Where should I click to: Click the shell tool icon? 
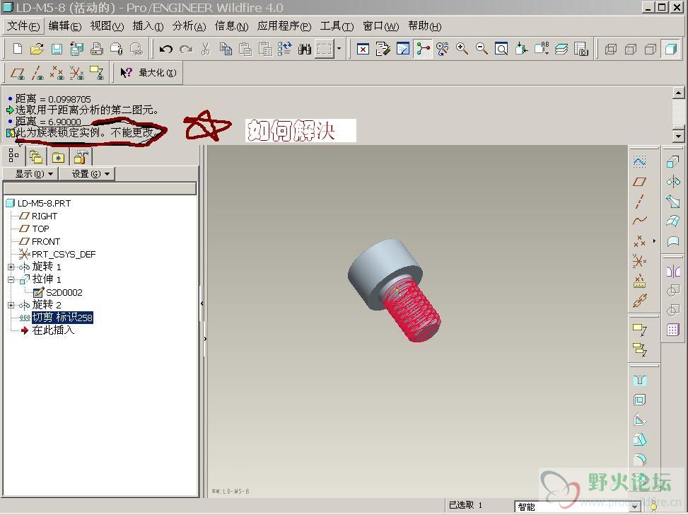(x=640, y=400)
